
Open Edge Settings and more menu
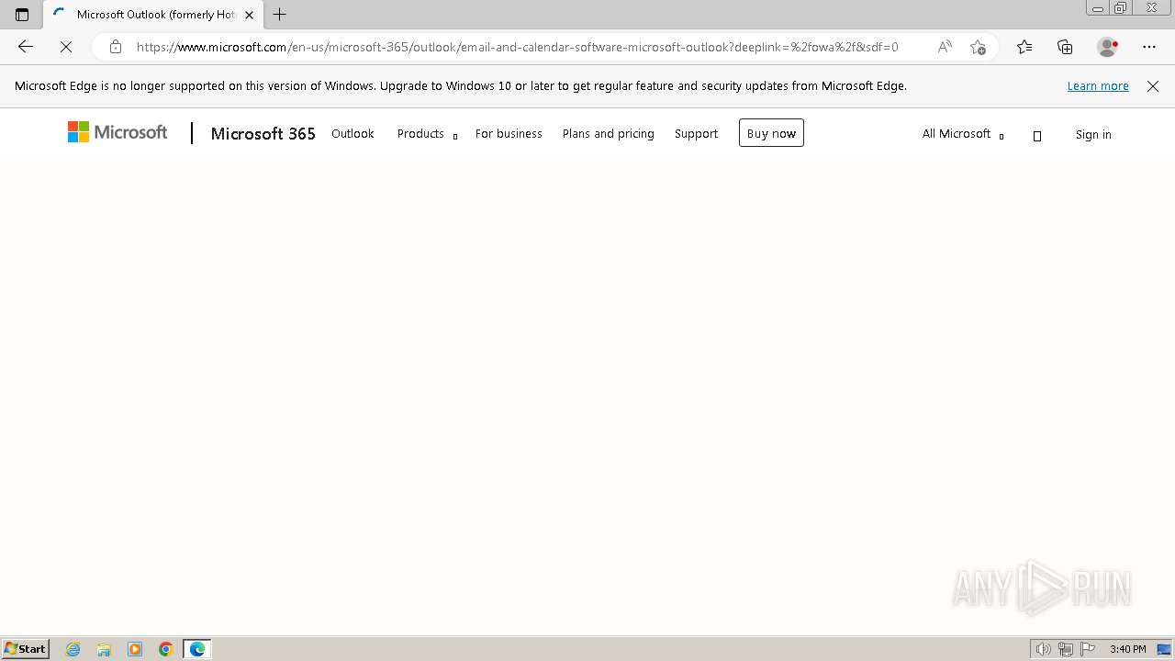1149,47
